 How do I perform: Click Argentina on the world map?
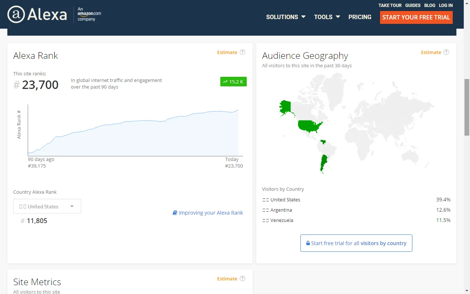tap(323, 164)
